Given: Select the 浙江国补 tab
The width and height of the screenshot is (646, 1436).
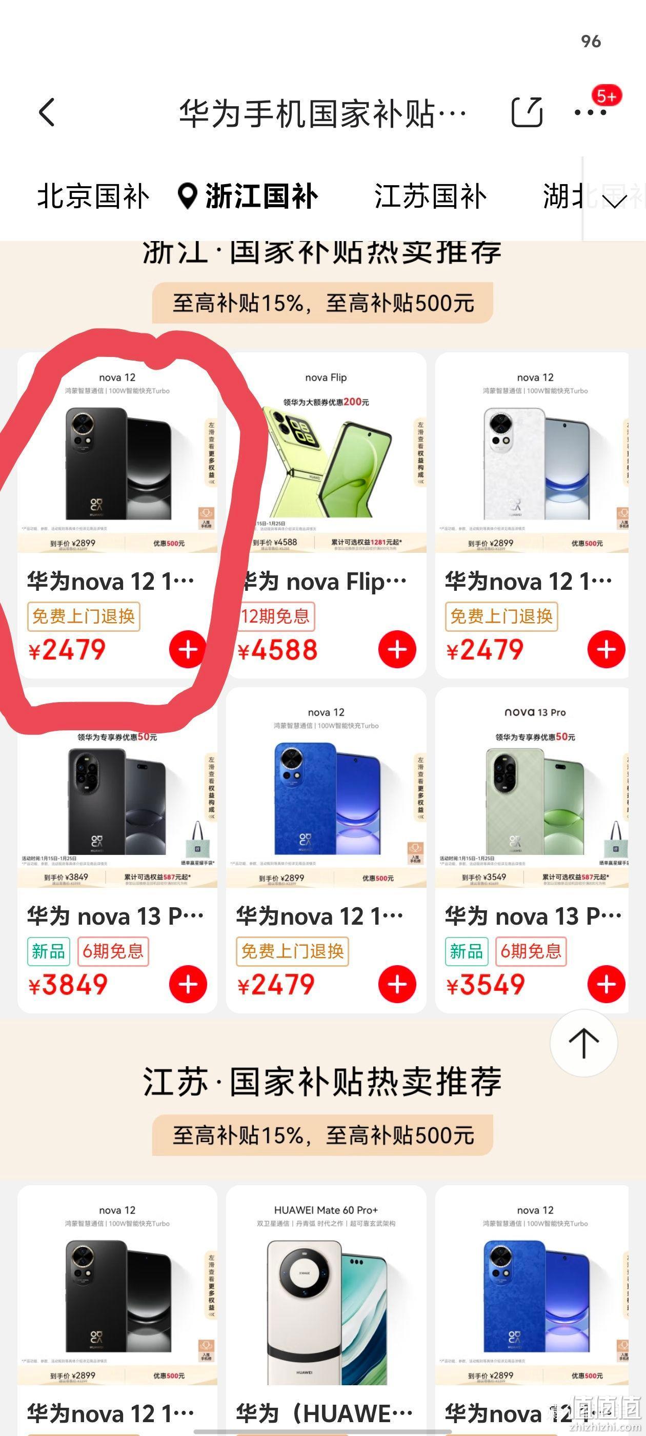Looking at the screenshot, I should pyautogui.click(x=248, y=197).
